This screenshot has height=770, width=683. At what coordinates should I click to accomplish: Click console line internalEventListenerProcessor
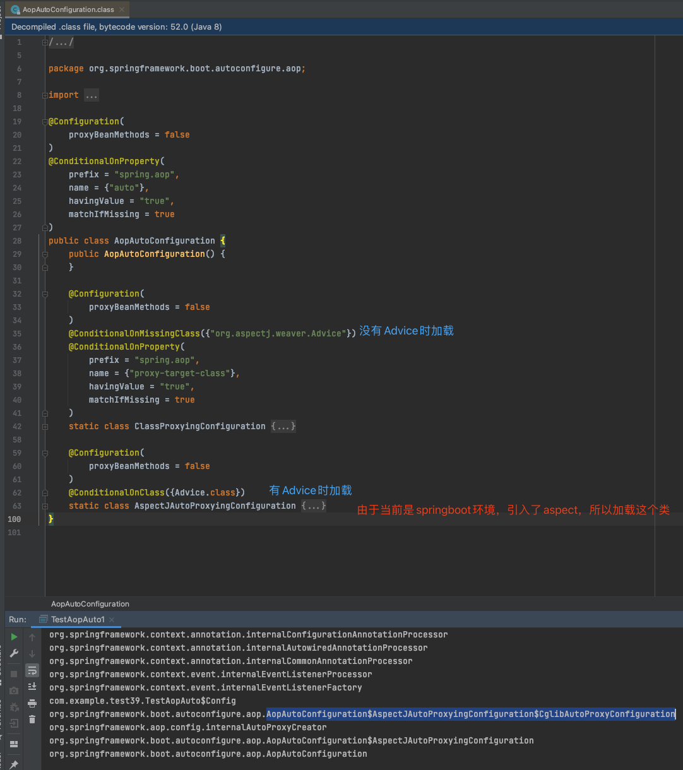tap(211, 675)
